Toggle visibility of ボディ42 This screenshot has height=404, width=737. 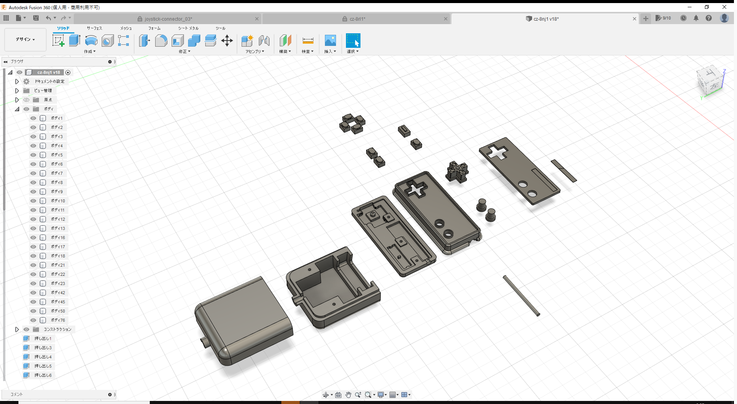(x=33, y=293)
